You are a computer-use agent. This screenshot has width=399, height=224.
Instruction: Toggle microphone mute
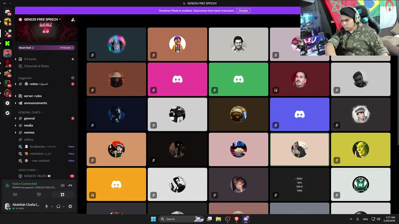[x=46, y=206]
